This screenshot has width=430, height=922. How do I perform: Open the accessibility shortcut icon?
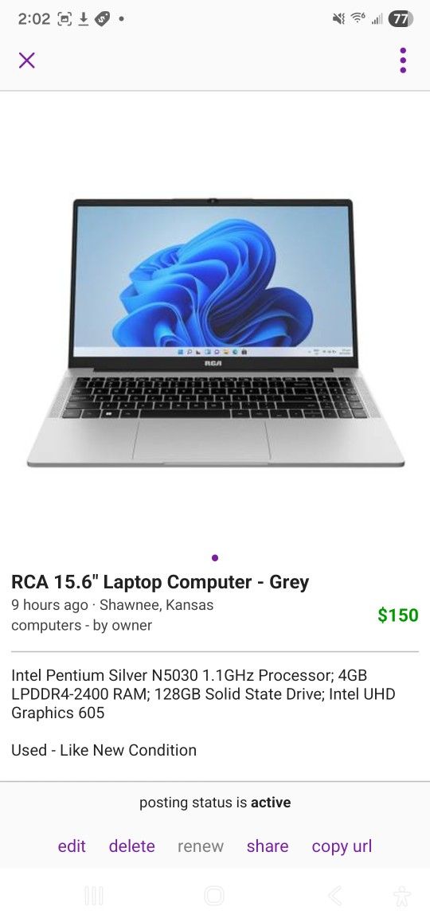402,896
